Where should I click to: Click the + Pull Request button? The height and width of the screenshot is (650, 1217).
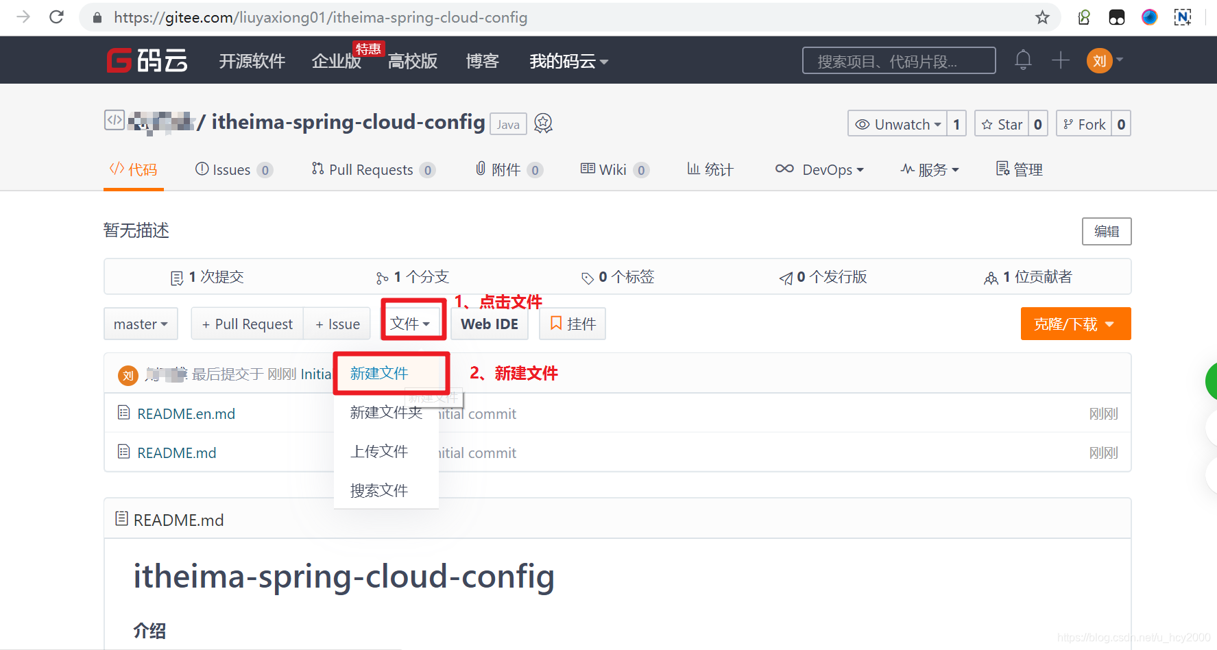click(x=248, y=324)
